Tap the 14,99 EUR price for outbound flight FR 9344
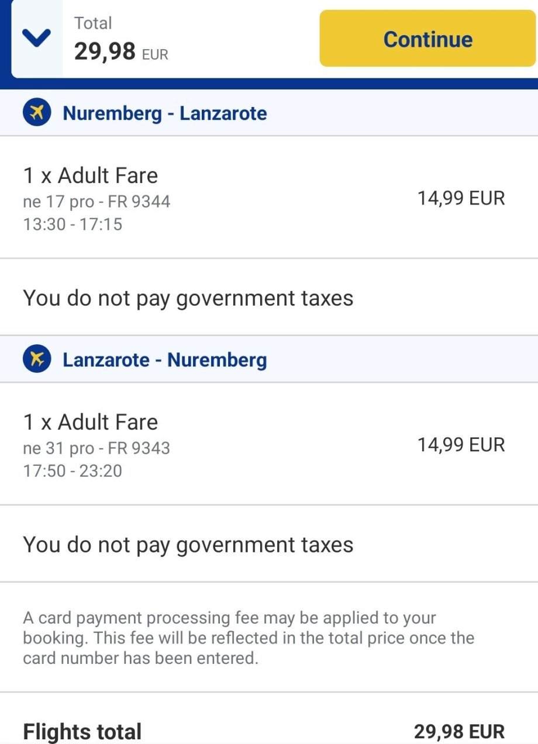This screenshot has width=538, height=744. pyautogui.click(x=461, y=198)
